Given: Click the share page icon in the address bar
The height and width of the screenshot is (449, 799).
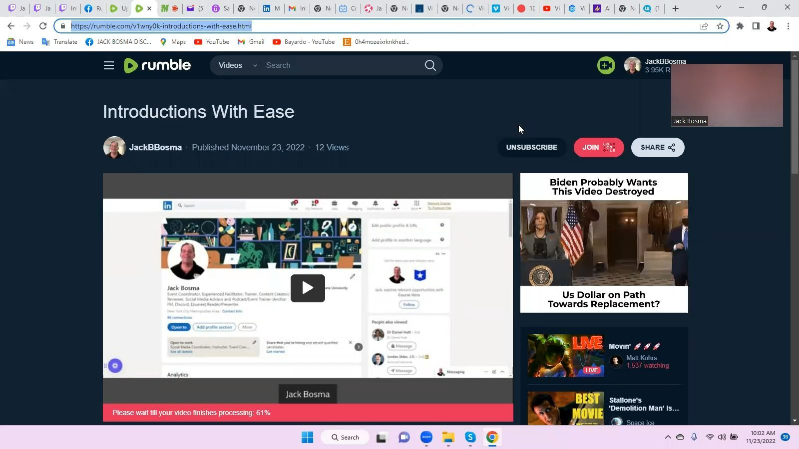Looking at the screenshot, I should 704,26.
